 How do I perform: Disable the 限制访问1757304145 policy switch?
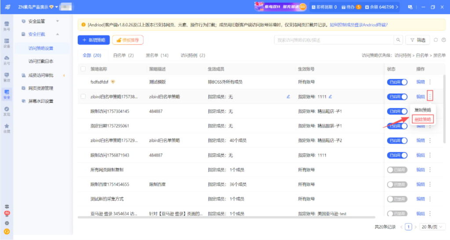click(397, 111)
